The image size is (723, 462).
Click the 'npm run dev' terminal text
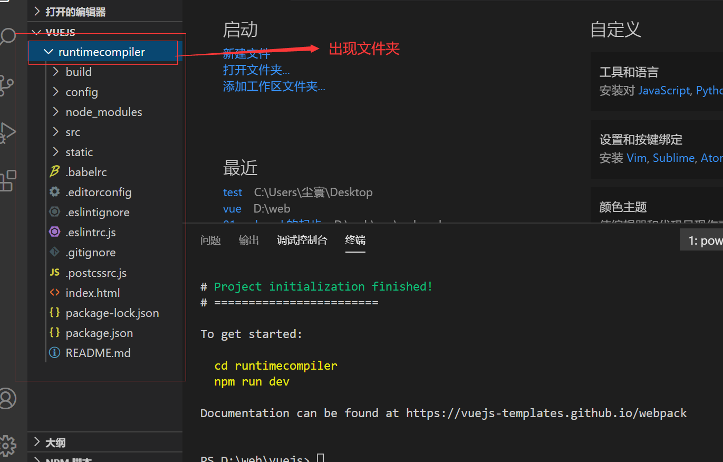coord(252,381)
